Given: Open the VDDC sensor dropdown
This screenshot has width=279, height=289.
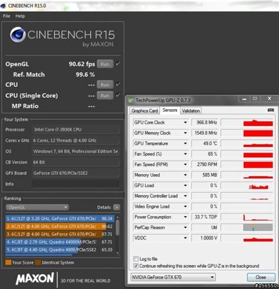Looking at the screenshot, I should click(x=185, y=238).
